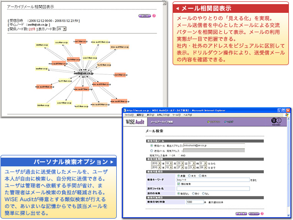Click the 検索打切り件数 field showing 1000

pyautogui.click(x=195, y=202)
